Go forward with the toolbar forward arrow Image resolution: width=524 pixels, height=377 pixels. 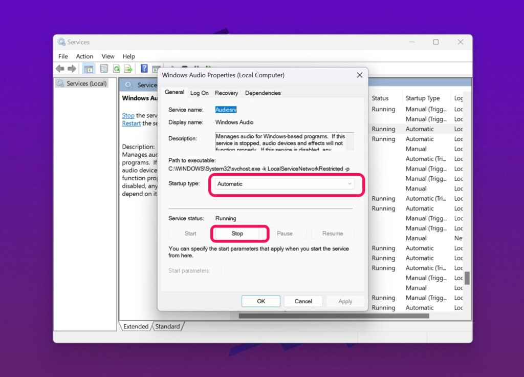tap(72, 69)
